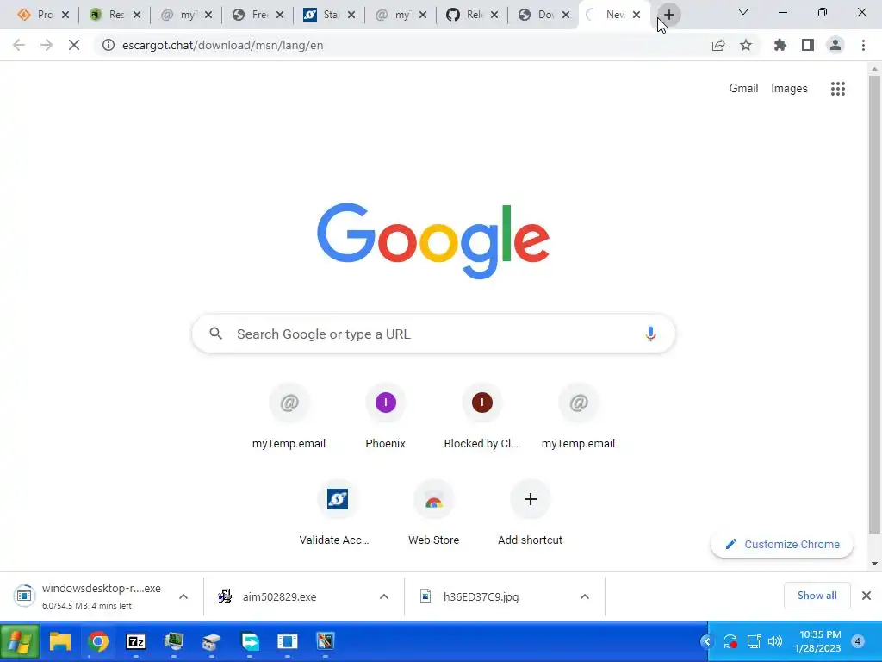882x662 pixels.
Task: Switch to Chrome on the taskbar
Action: click(98, 641)
